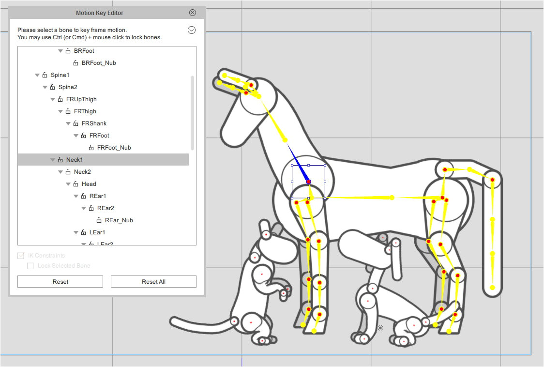Close the Motion Key Editor panel
544x367 pixels.
pos(193,13)
